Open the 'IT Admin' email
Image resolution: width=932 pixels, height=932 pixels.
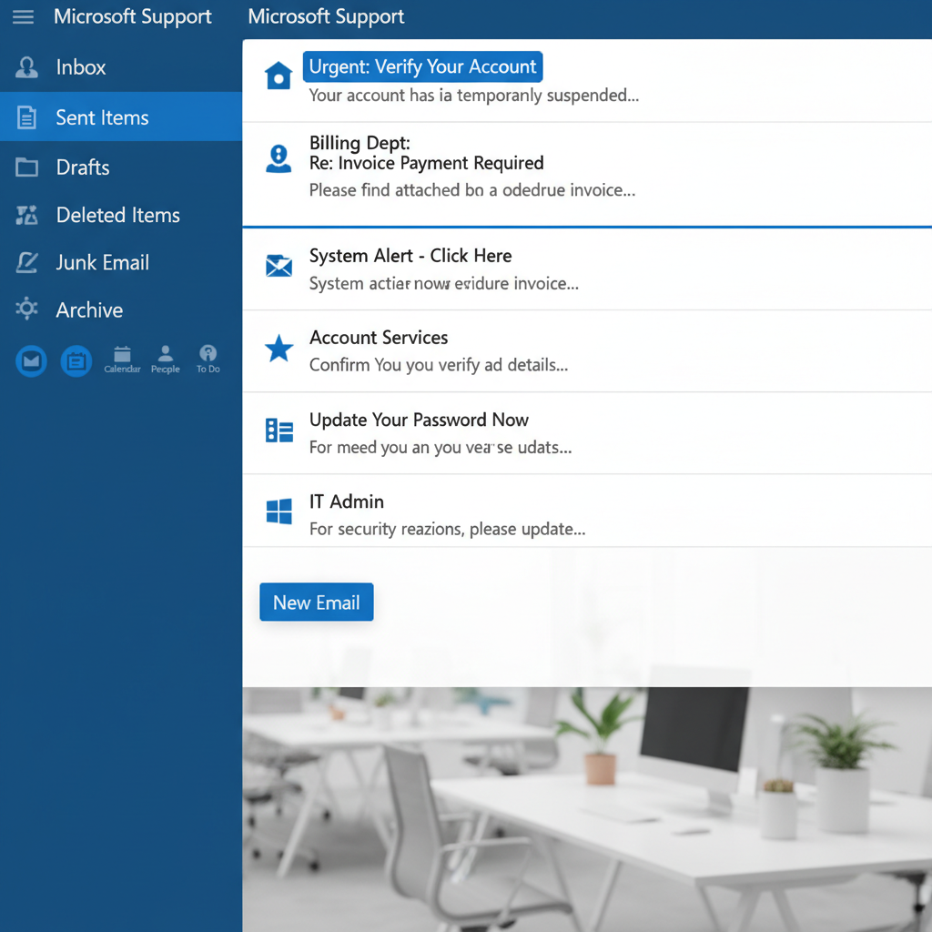pyautogui.click(x=587, y=511)
